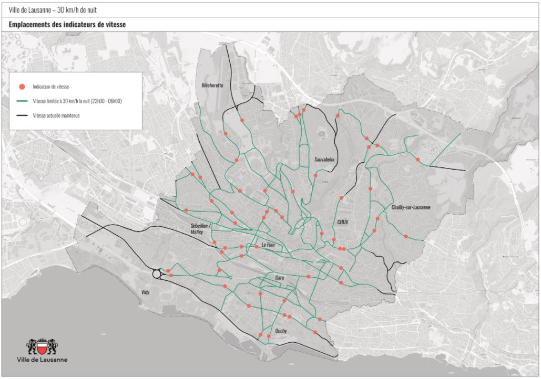Click the 'CHUV' map label
This screenshot has width=541, height=379.
click(x=343, y=222)
